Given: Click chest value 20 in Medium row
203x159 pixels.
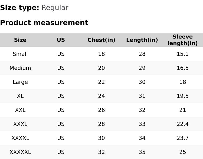Looking at the screenshot, I should click(101, 68).
